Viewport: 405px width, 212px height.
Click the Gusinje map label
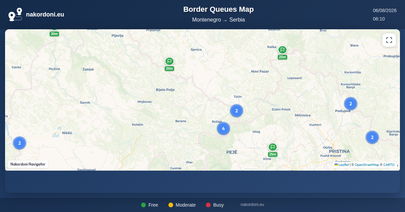click(176, 168)
